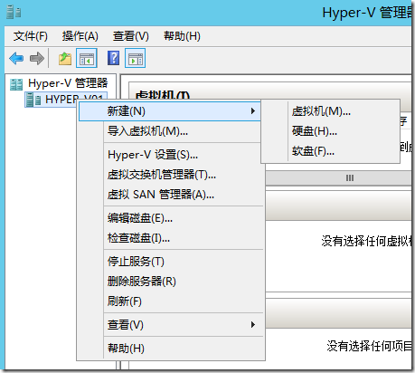Click the Up one level folder icon

65,59
